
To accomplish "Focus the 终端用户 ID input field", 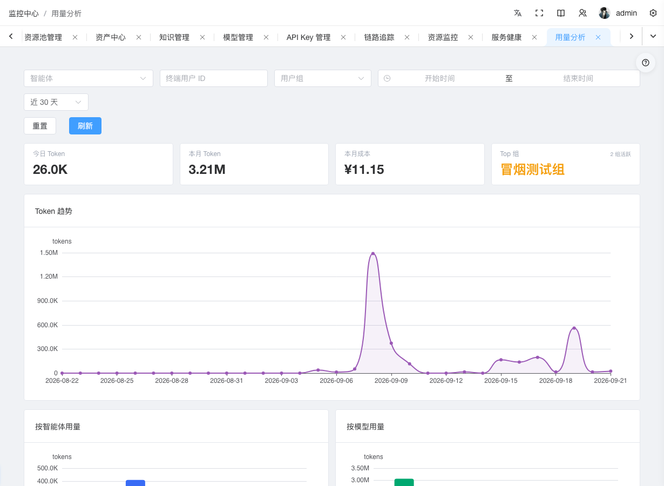I will pos(214,78).
